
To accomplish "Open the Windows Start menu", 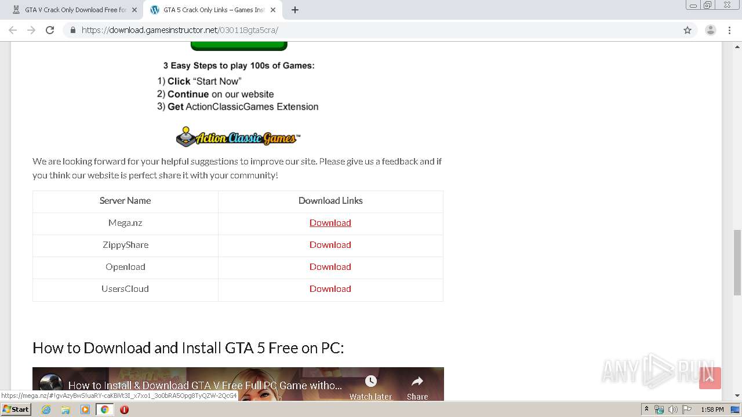I will tap(16, 409).
